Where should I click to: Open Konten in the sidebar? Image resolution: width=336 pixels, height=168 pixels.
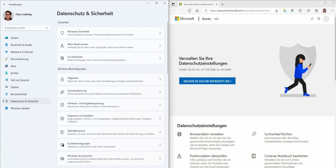tap(27, 73)
